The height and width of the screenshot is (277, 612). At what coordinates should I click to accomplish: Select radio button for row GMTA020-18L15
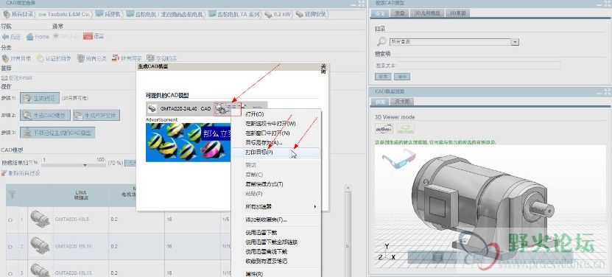click(x=10, y=273)
